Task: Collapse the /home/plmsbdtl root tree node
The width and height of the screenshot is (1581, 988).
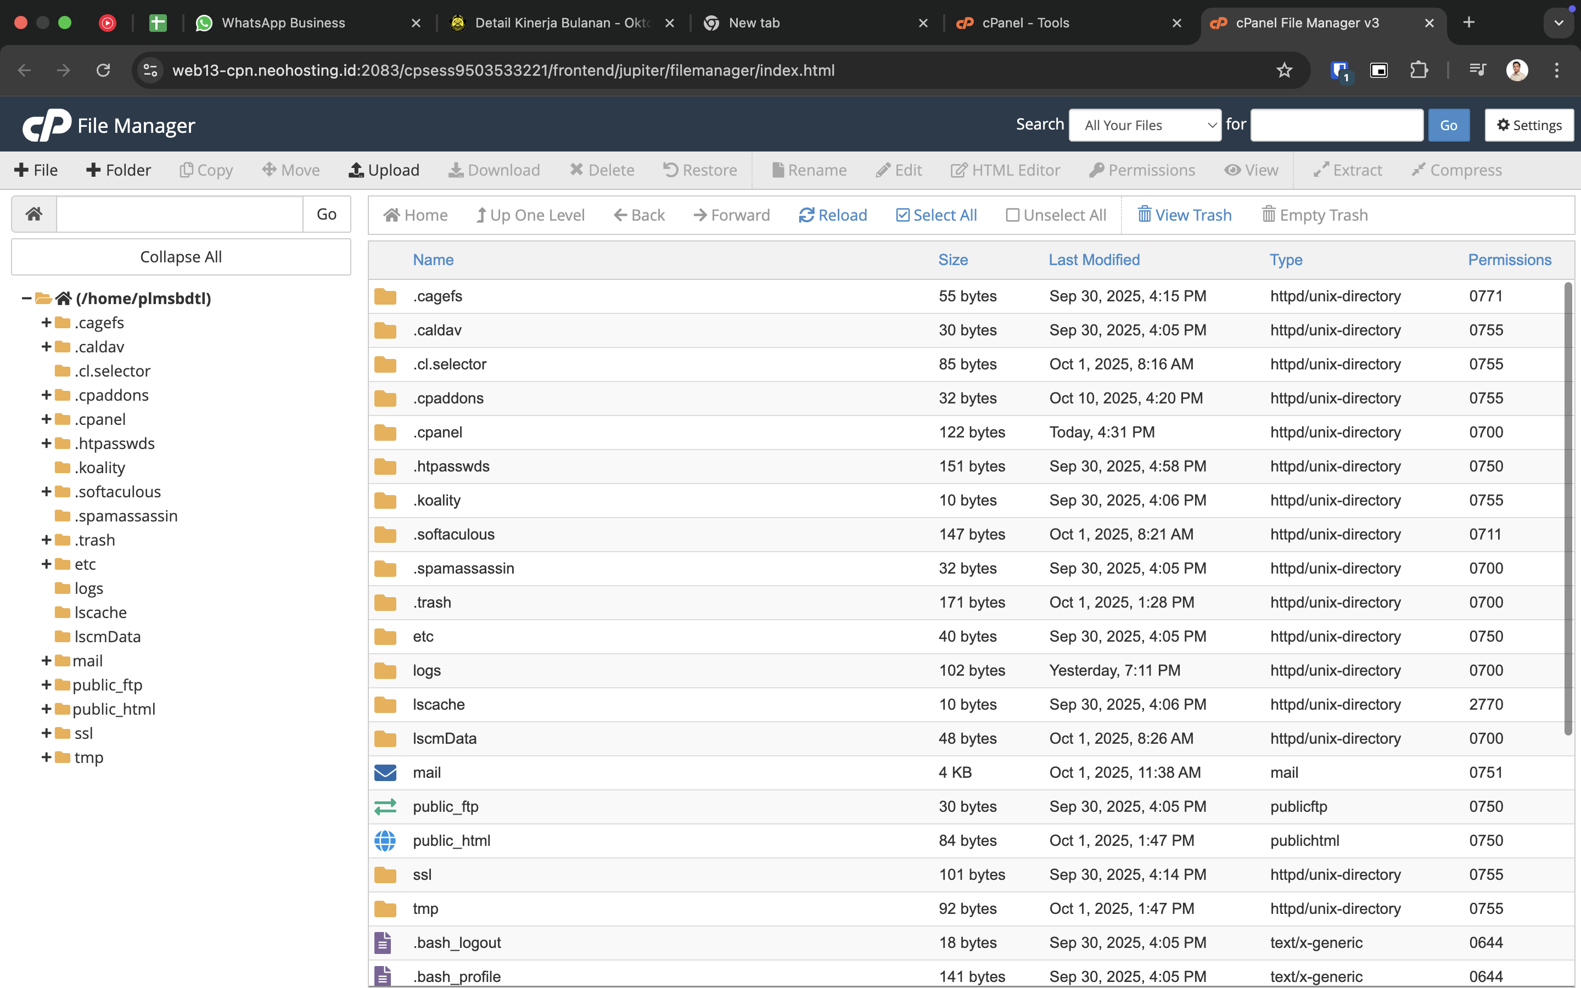Action: (x=27, y=299)
